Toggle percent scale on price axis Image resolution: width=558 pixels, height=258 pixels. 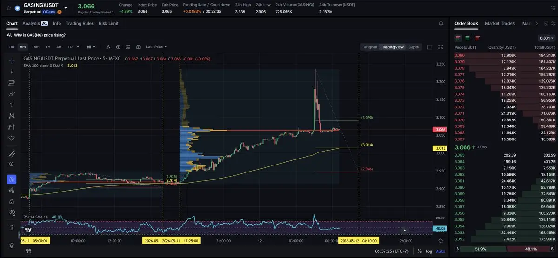pos(419,251)
